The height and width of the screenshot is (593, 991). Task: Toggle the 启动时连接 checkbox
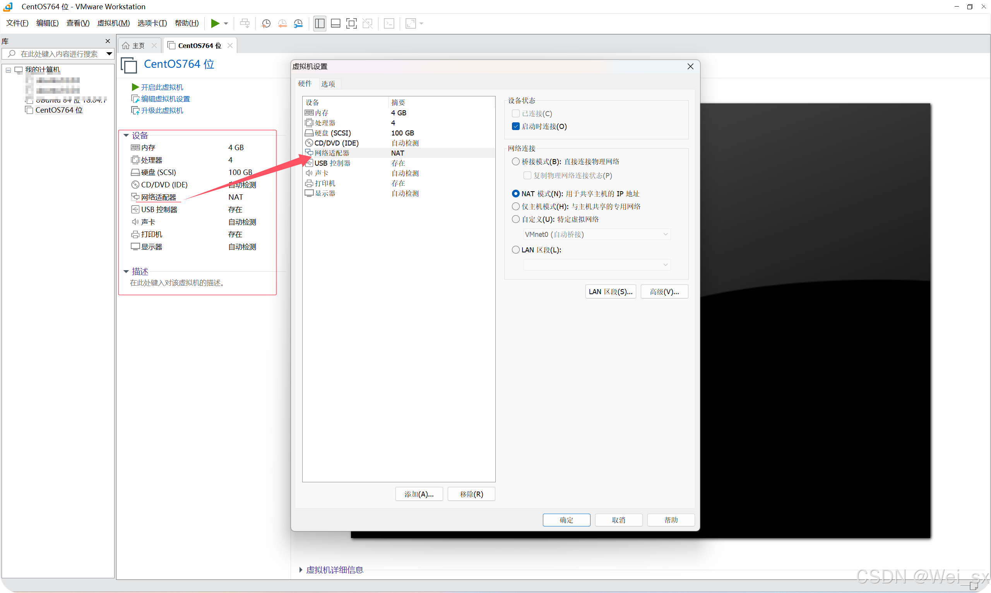516,126
